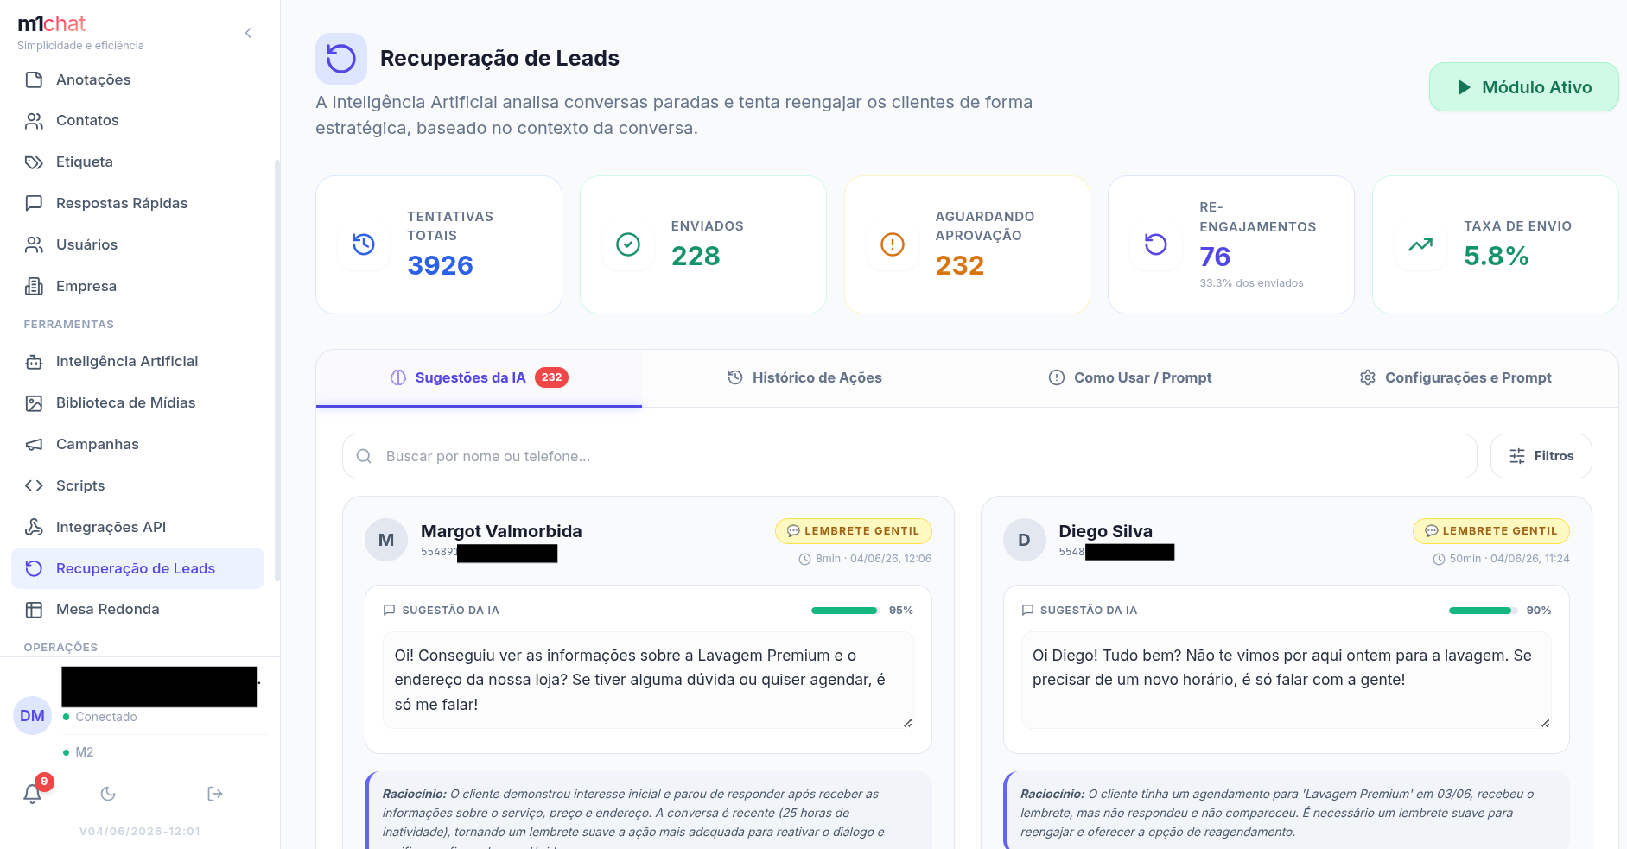Click the Mesa Redonda table icon

coord(34,610)
